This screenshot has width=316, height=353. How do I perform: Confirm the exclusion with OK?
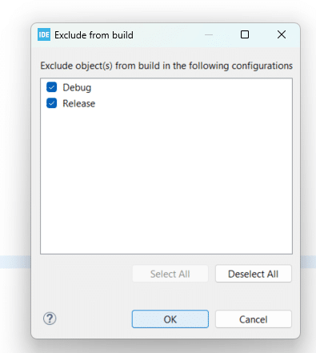tap(170, 319)
